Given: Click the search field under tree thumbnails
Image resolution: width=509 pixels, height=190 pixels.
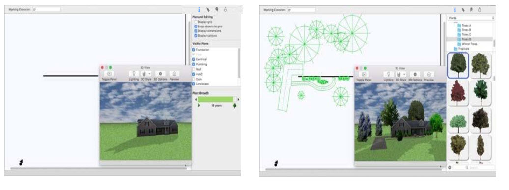Looking at the screenshot, I should tap(474, 167).
